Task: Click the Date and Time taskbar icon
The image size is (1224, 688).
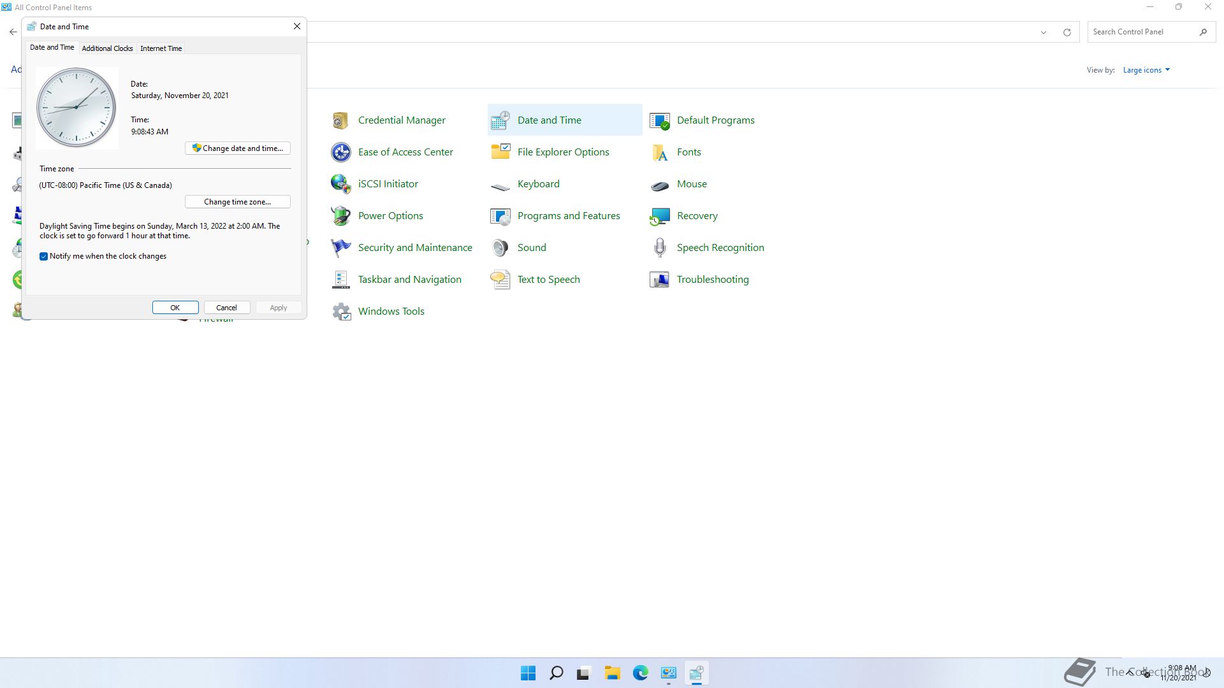Action: (x=696, y=673)
